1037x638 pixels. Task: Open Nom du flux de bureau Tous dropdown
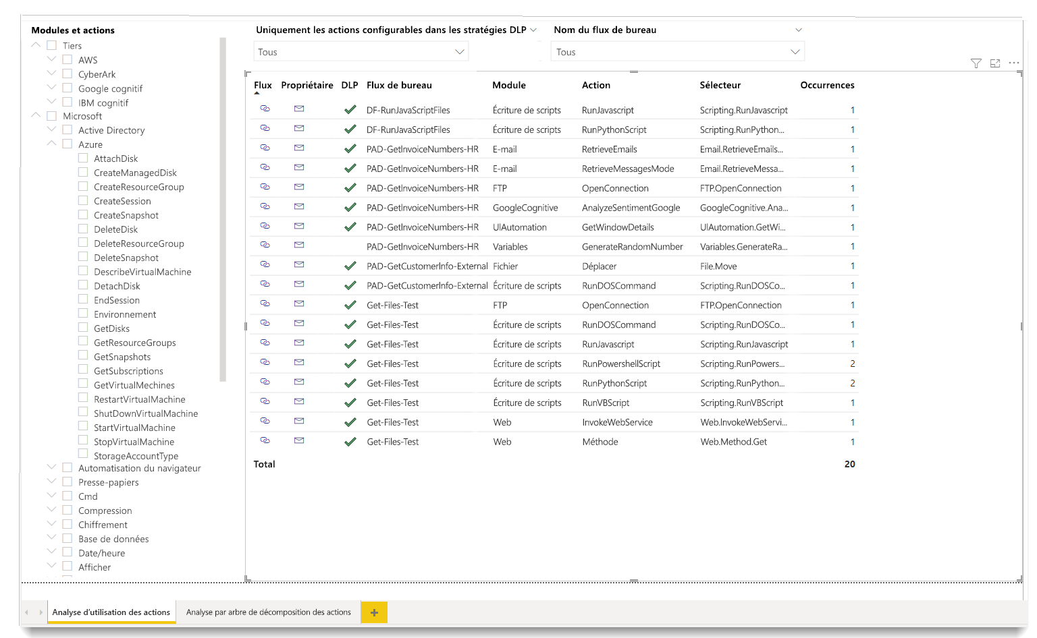pos(678,52)
